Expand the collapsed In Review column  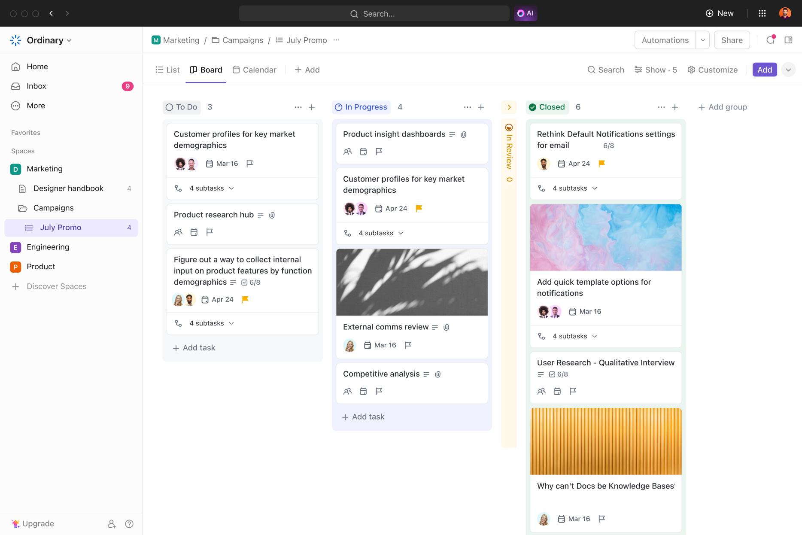click(x=509, y=107)
